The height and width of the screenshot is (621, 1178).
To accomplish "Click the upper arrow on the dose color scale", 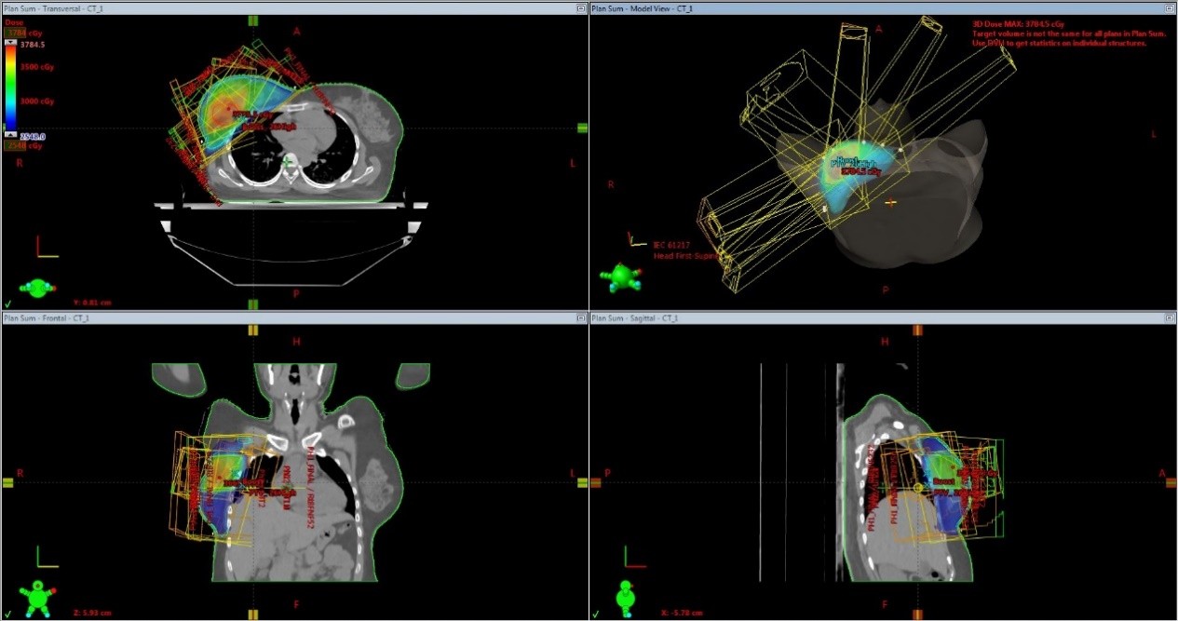I will tap(10, 43).
